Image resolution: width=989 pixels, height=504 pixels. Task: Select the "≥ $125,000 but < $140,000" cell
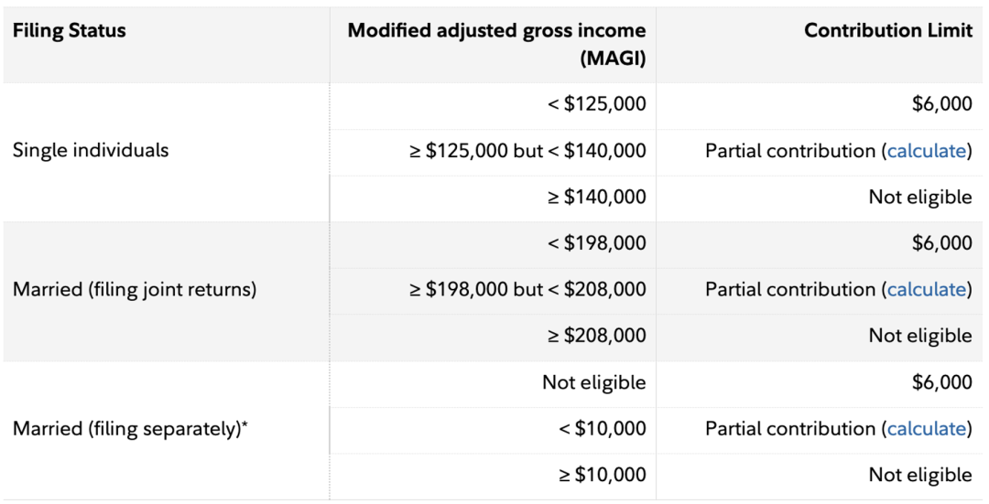tap(527, 151)
